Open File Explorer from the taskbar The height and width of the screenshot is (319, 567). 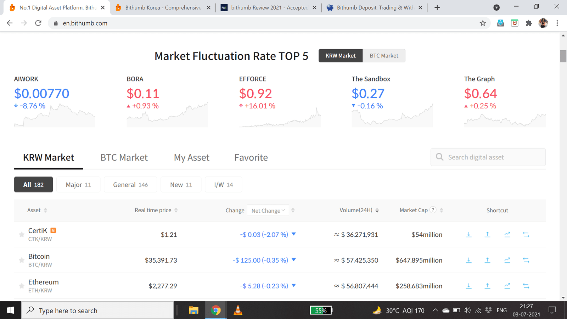click(193, 310)
